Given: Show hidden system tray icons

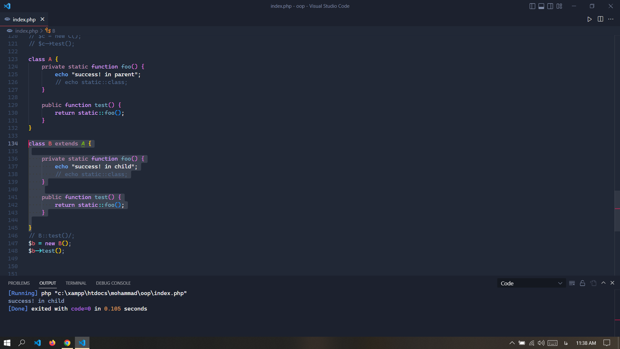Looking at the screenshot, I should [512, 343].
